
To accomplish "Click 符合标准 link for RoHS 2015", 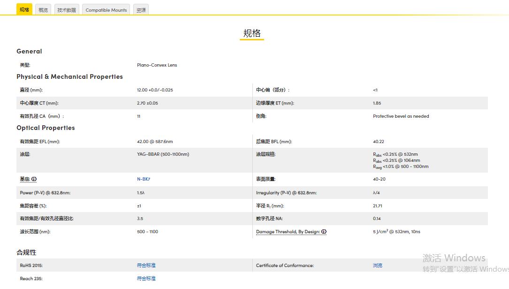I will coord(146,266).
